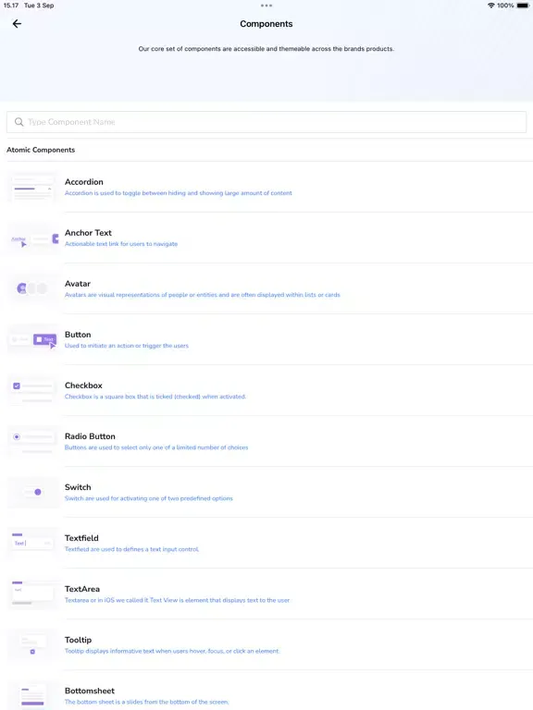Select the Button component illustration
The height and width of the screenshot is (710, 533).
(x=32, y=339)
